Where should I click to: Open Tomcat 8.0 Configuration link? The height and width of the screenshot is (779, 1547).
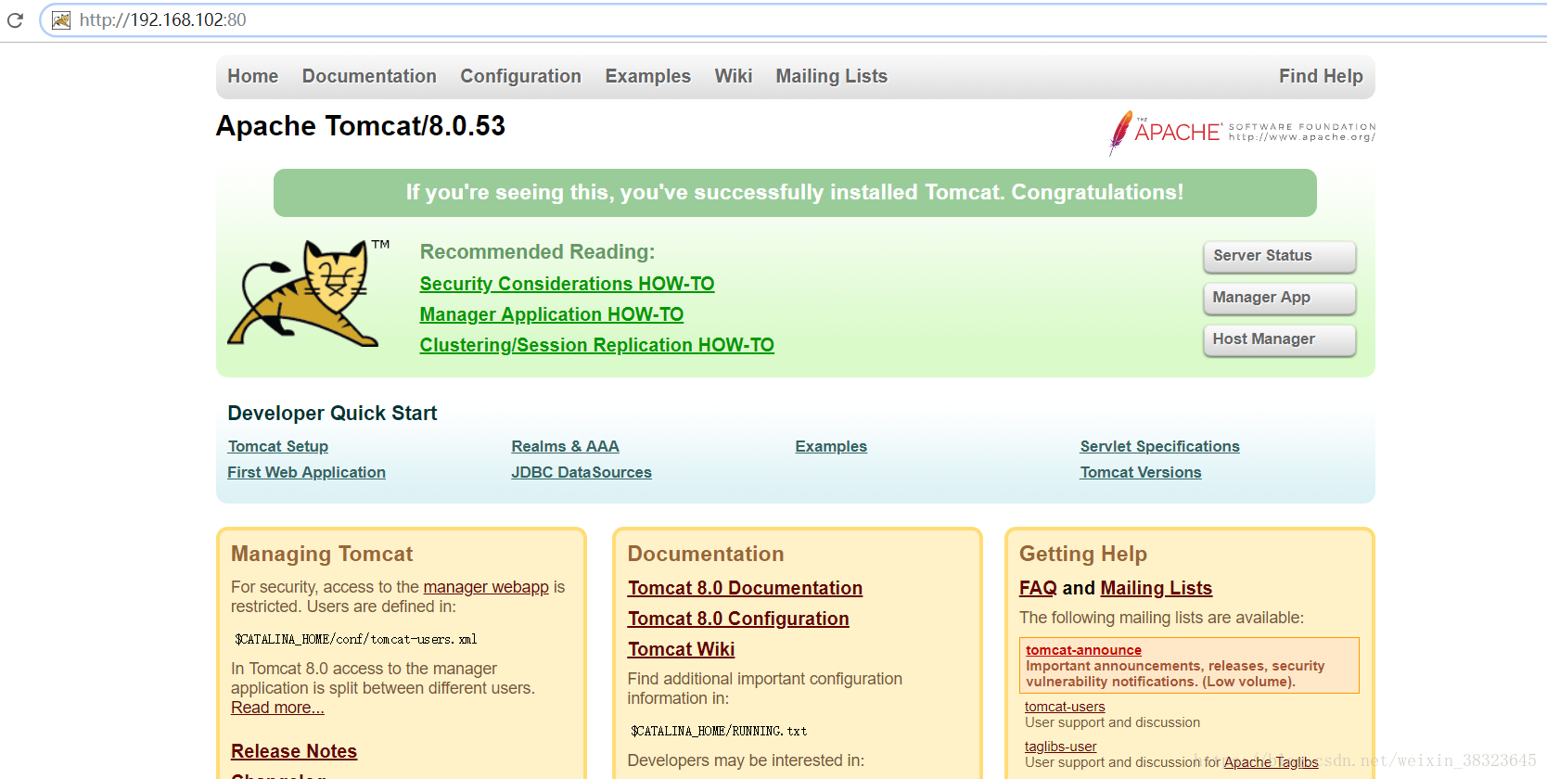click(738, 619)
